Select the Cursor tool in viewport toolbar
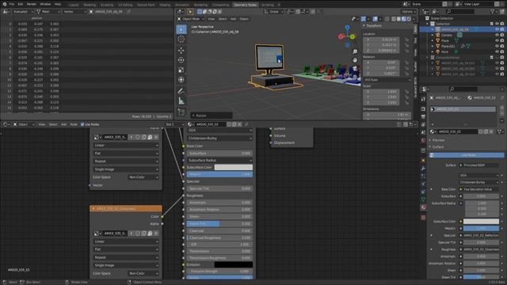Screen dimensions: 507x285 pos(181,40)
